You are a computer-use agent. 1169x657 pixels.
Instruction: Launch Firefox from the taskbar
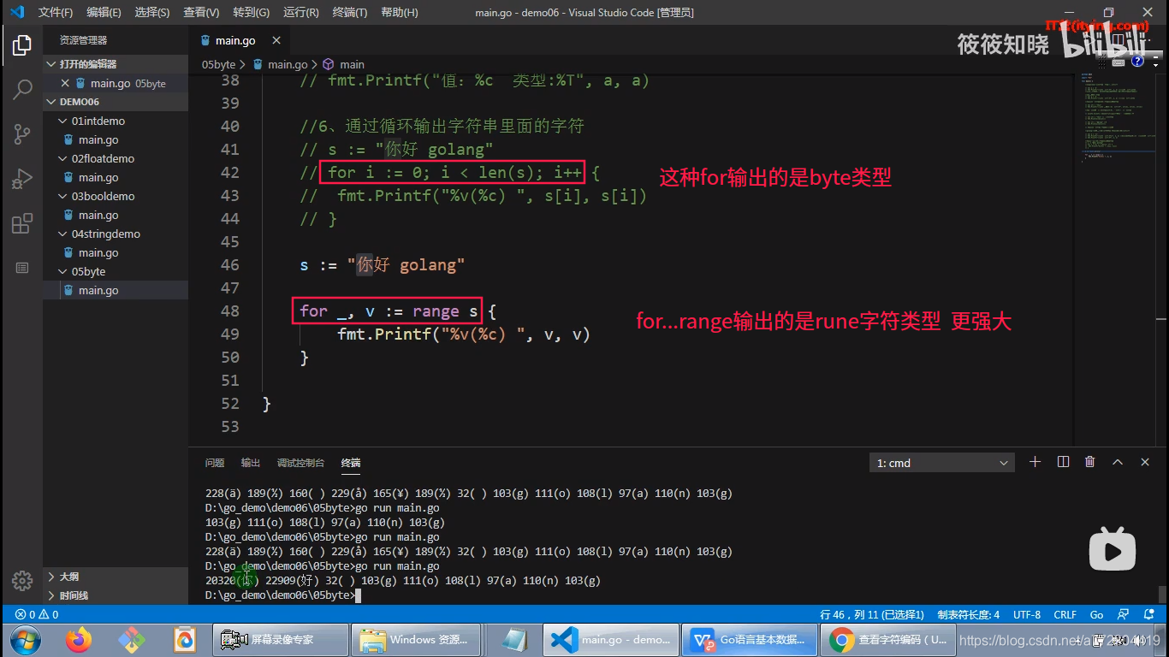click(78, 639)
